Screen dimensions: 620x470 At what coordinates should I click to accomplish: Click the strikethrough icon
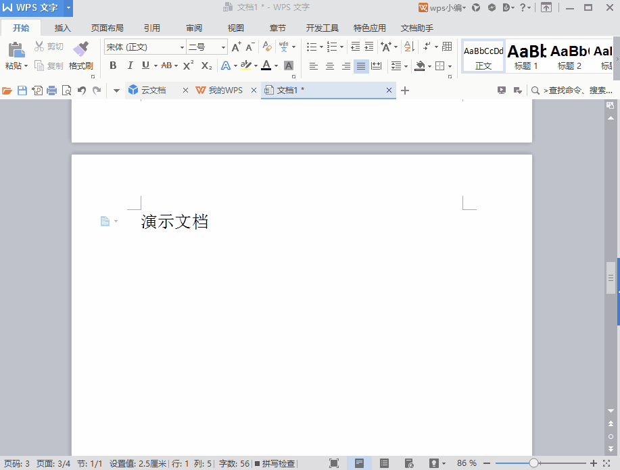coord(167,66)
